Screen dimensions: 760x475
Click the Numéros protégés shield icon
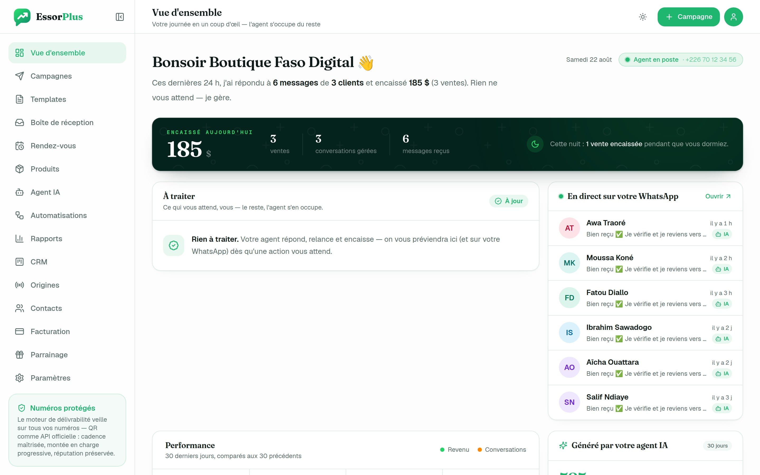[22, 408]
